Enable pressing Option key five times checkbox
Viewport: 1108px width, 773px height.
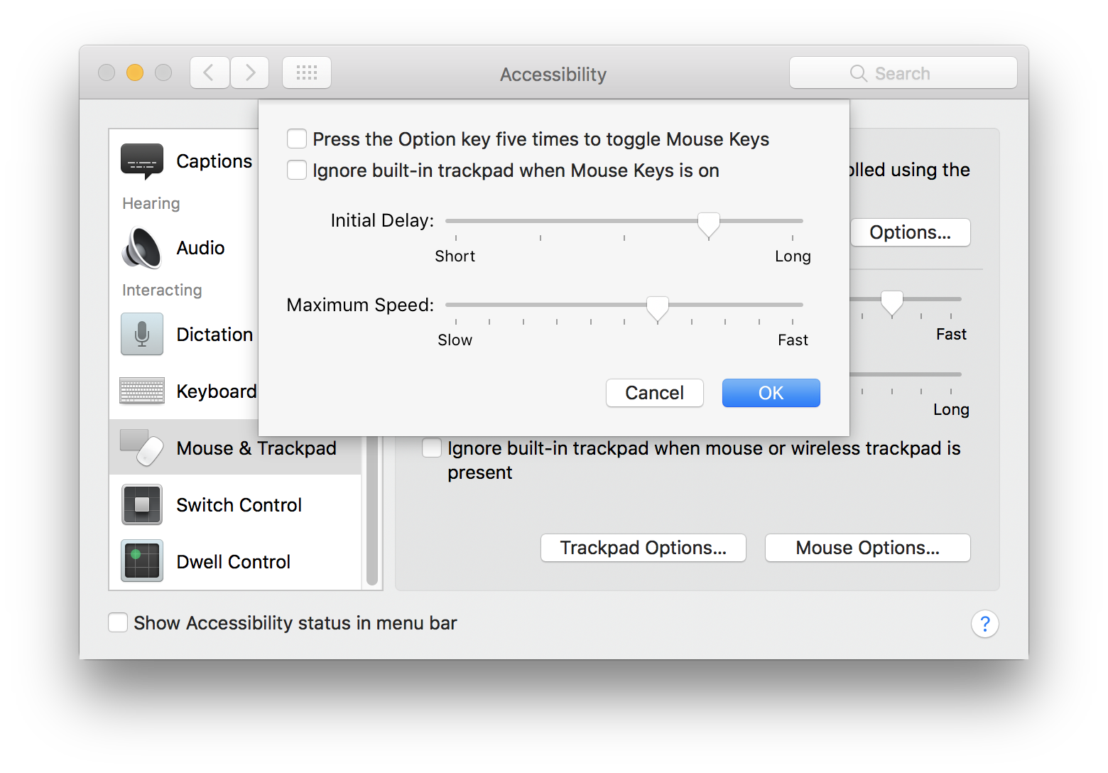click(296, 139)
